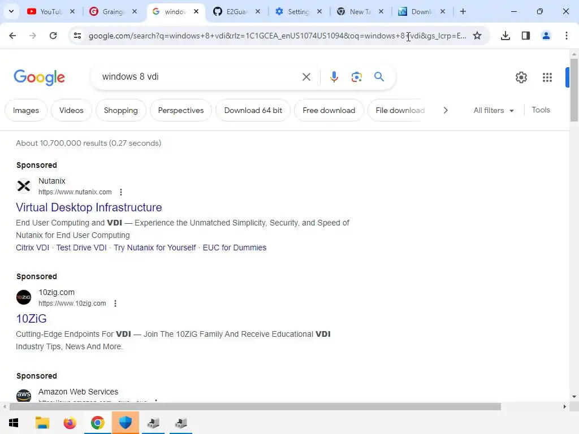Click the address bar URL
Screen dimensions: 579x434
pyautogui.click(x=277, y=36)
